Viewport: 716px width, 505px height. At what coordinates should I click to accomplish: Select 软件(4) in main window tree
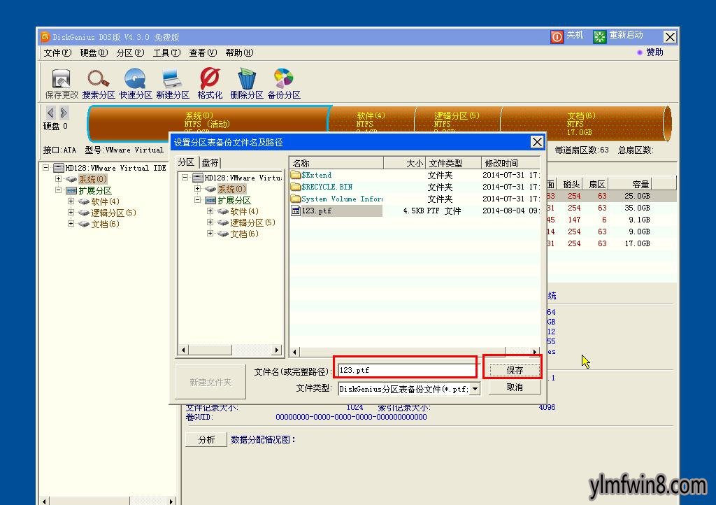pos(105,201)
